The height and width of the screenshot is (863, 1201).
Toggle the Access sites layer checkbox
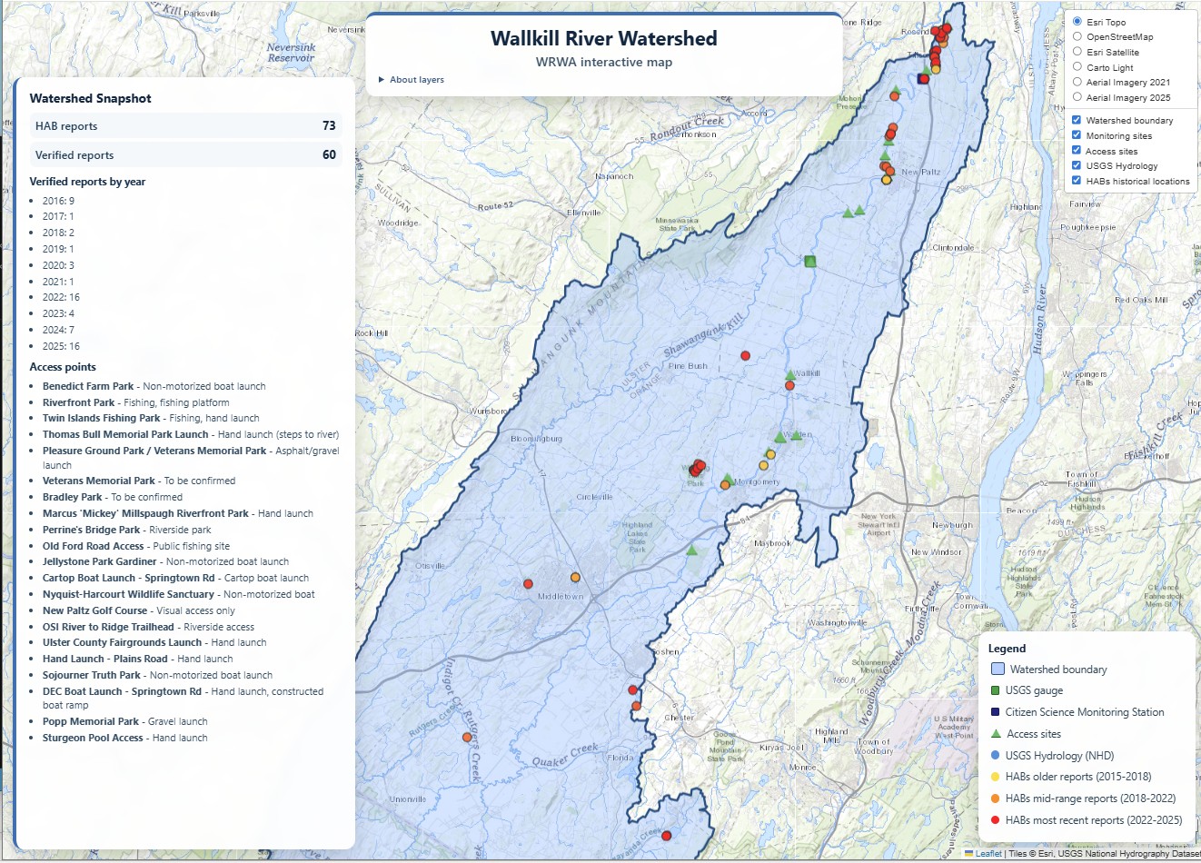(x=1077, y=151)
